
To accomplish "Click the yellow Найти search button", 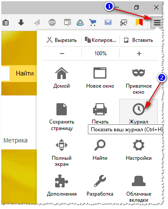I will click(23, 73).
